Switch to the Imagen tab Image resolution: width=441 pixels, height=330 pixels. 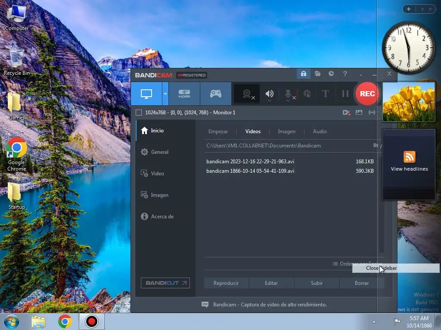286,131
